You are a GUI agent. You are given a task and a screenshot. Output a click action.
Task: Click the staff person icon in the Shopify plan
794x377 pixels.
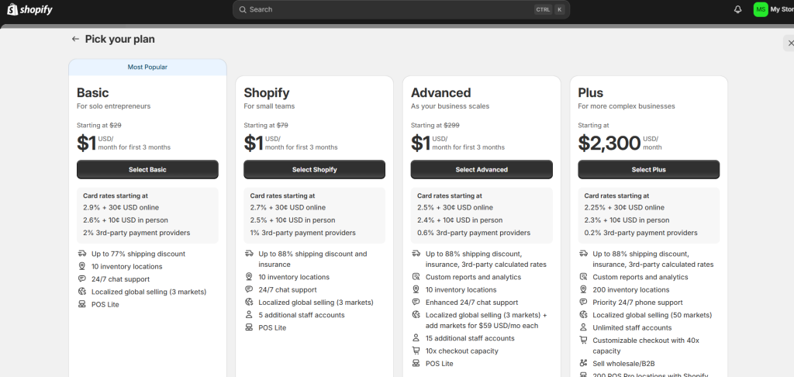[x=249, y=315]
